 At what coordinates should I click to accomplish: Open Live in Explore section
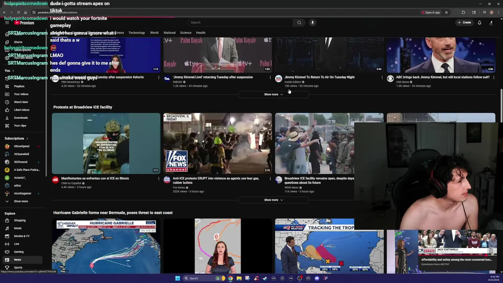tap(23, 244)
